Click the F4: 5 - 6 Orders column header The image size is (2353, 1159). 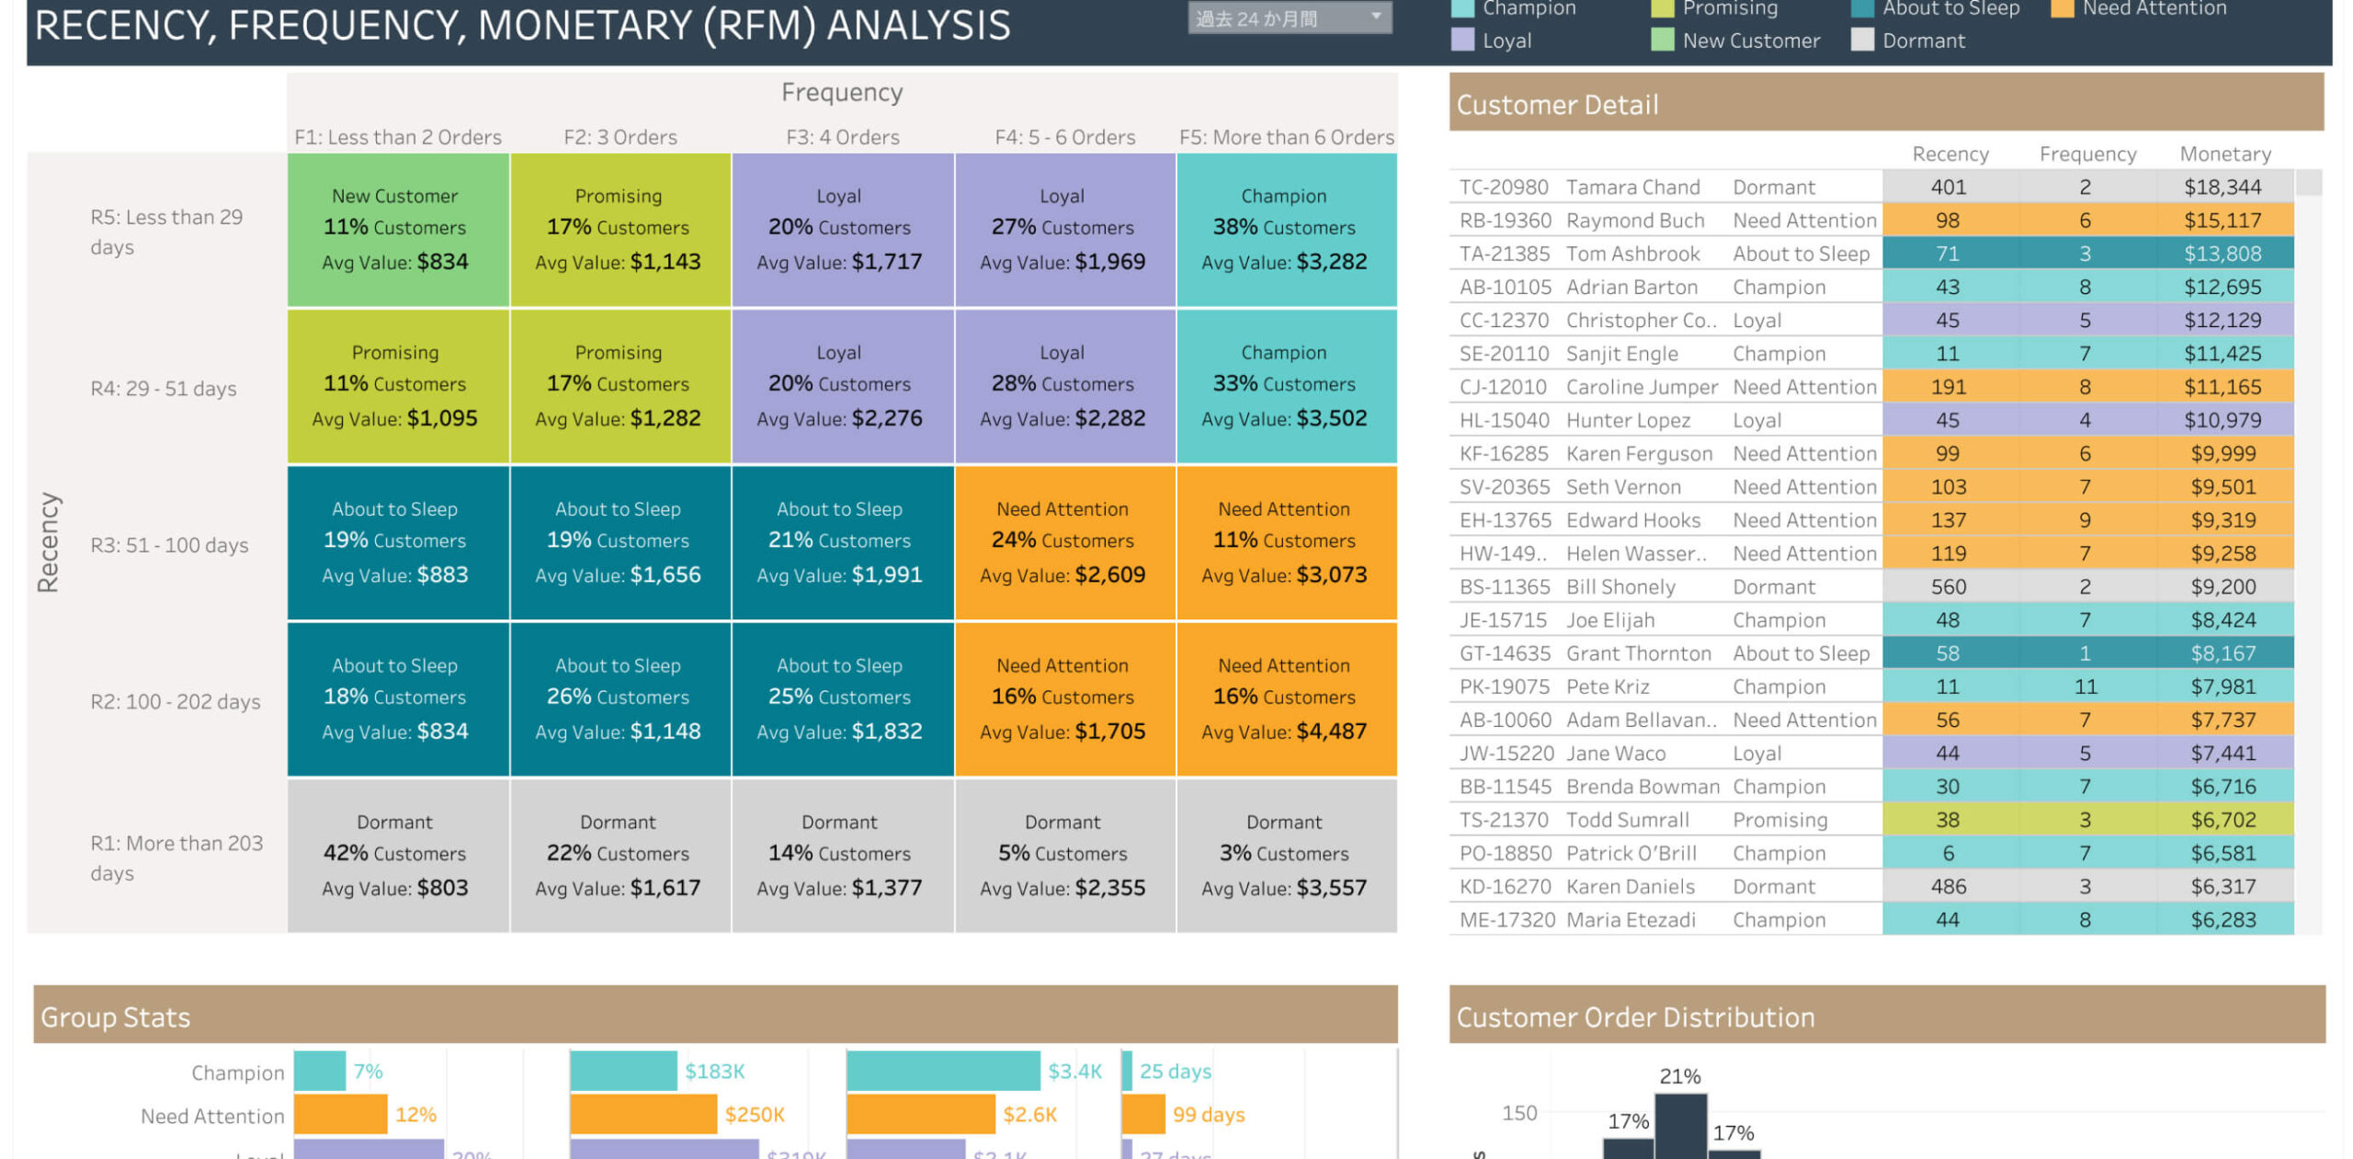click(x=1063, y=137)
